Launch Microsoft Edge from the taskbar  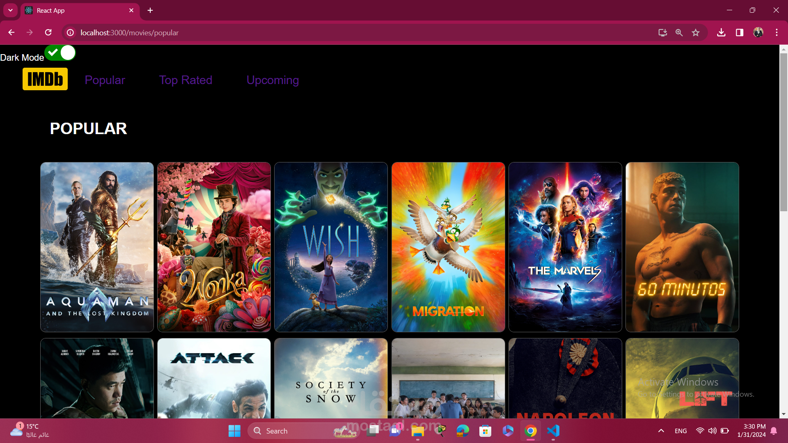(x=463, y=431)
